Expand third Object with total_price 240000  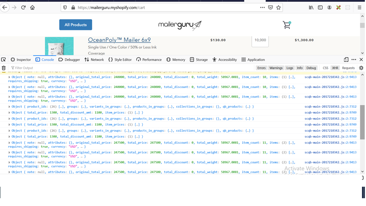coord(9,97)
